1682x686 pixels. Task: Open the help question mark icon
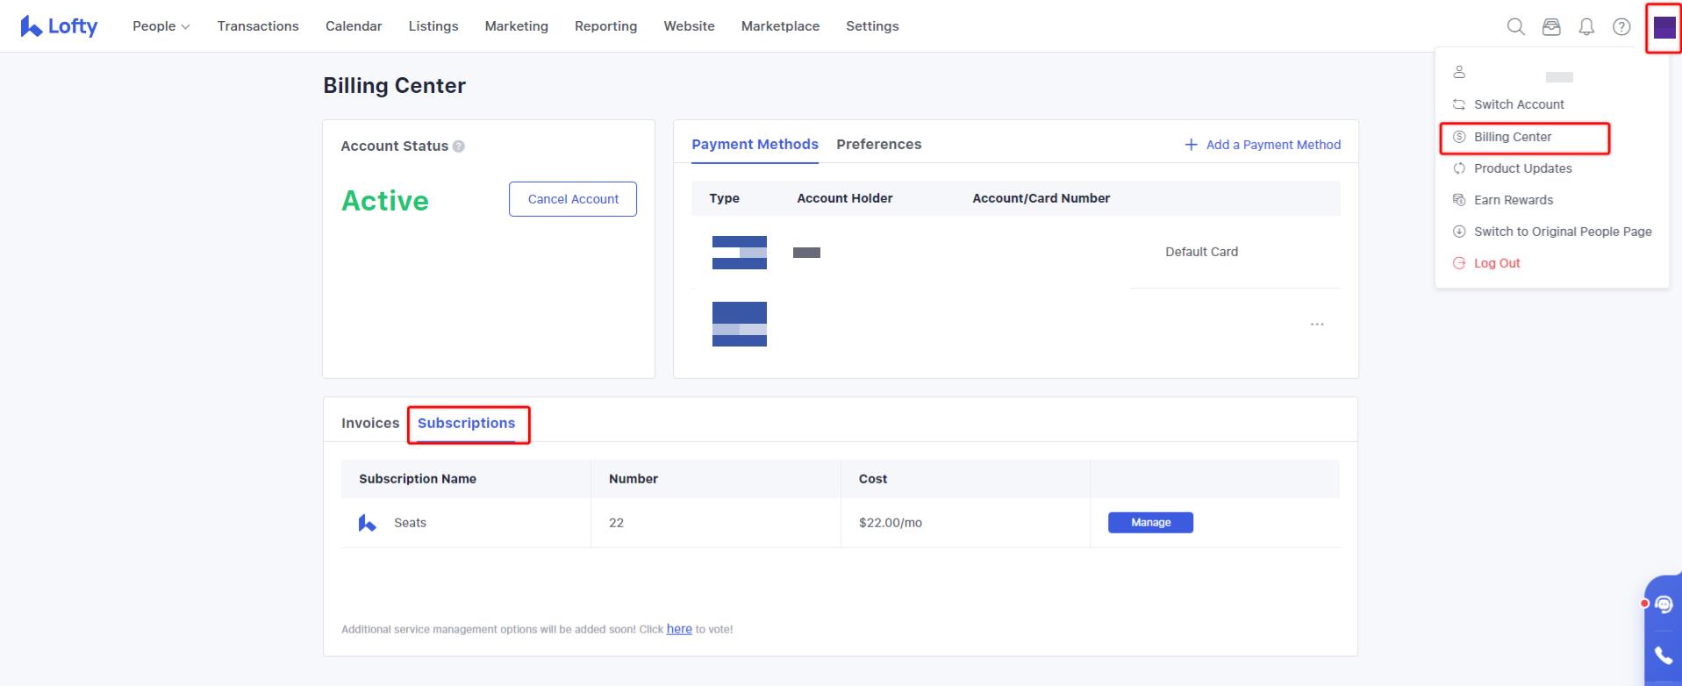point(1621,26)
